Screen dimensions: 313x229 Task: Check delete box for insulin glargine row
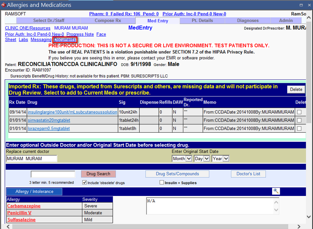coord(299,112)
